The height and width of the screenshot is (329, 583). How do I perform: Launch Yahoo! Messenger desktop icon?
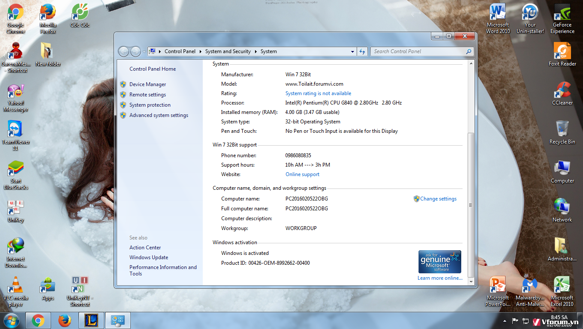[x=16, y=97]
